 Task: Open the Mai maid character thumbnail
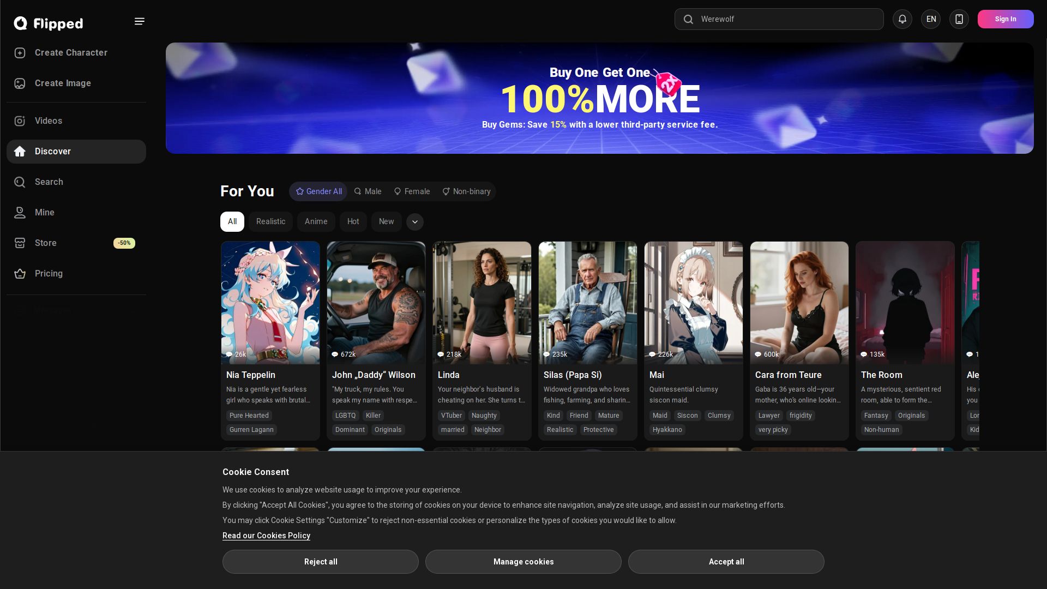coord(694,303)
